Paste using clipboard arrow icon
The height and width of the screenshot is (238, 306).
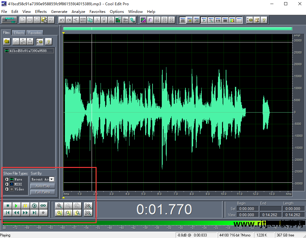tap(104, 20)
